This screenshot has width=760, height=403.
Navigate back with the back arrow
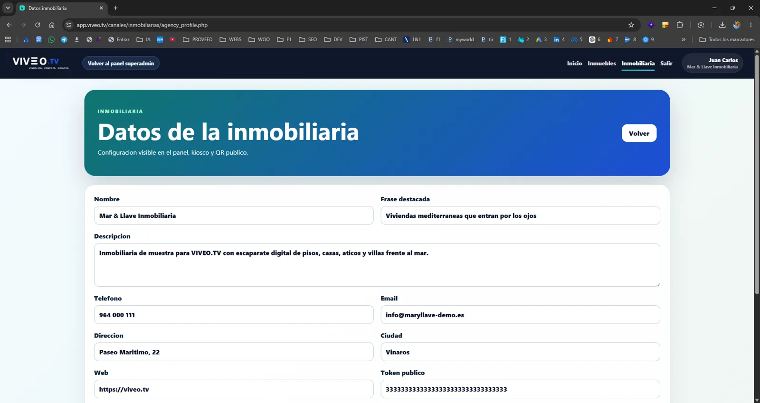[x=9, y=25]
